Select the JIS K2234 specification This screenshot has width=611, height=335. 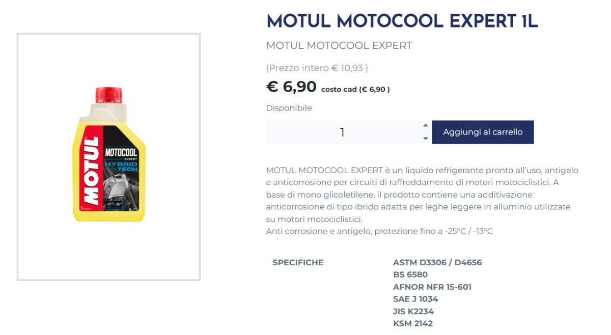[x=413, y=312]
